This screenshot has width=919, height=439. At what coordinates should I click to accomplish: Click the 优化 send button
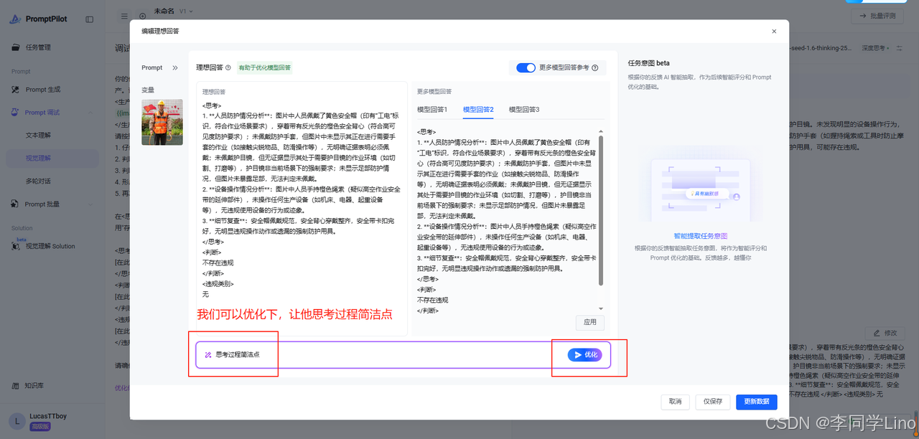pyautogui.click(x=584, y=354)
